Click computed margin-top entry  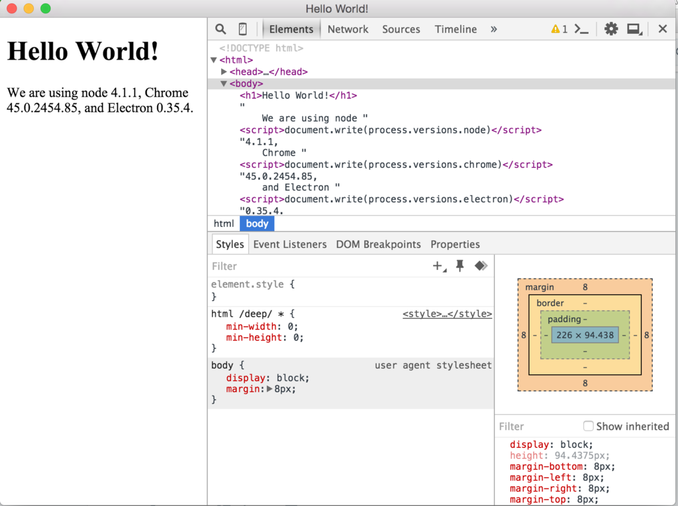554,499
